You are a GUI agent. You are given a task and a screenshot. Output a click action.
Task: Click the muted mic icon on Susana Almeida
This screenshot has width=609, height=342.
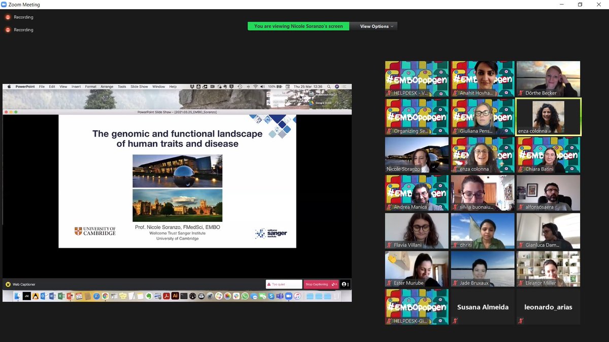pos(455,321)
